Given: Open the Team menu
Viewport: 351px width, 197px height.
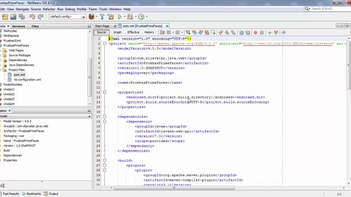Looking at the screenshot, I should pos(93,9).
